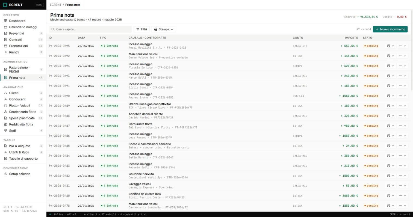Click the Redditività flotta grid icon
The height and width of the screenshot is (217, 413).
5,124
